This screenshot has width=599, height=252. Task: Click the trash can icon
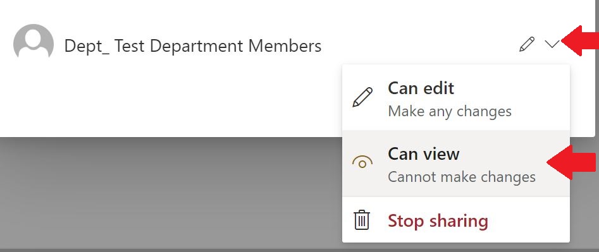tap(361, 220)
